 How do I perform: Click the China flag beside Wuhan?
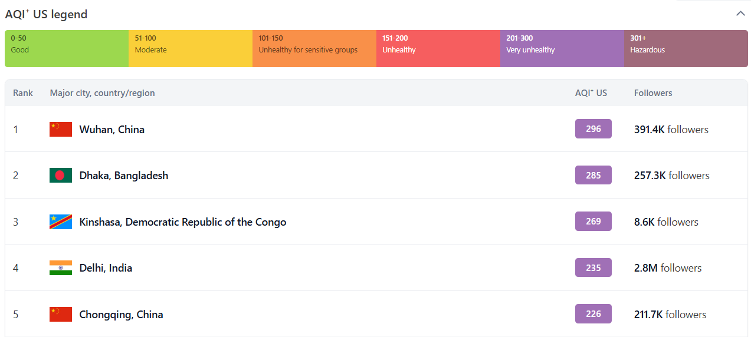click(61, 130)
